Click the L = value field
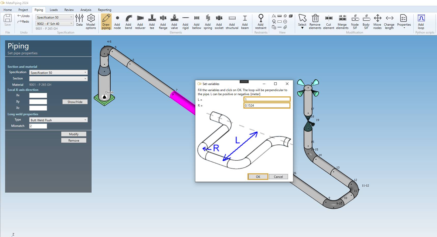The width and height of the screenshot is (437, 237). 267,99
